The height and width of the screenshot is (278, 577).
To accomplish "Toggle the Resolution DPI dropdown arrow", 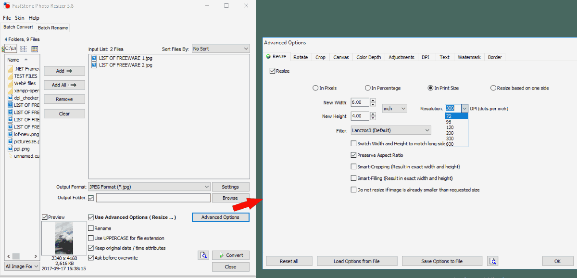I will click(464, 109).
